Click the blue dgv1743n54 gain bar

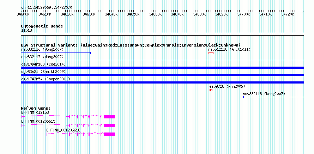(x=162, y=82)
